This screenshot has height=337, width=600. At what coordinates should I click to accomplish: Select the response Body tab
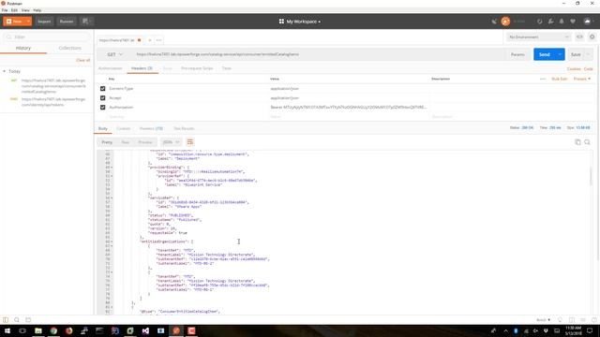(103, 129)
